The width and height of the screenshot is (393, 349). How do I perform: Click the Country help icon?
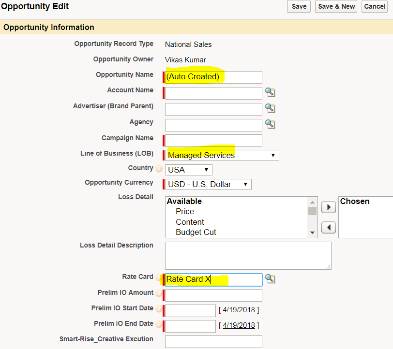coord(159,169)
